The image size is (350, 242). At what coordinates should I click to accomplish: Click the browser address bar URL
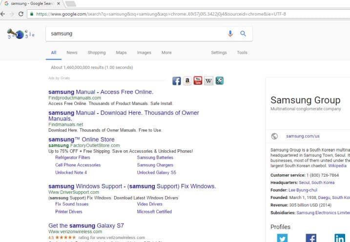(161, 14)
